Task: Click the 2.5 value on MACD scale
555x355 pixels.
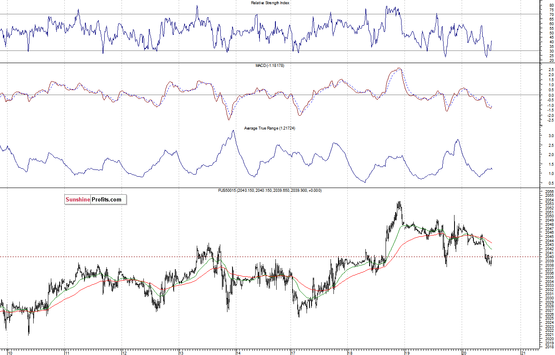Action: (x=551, y=70)
